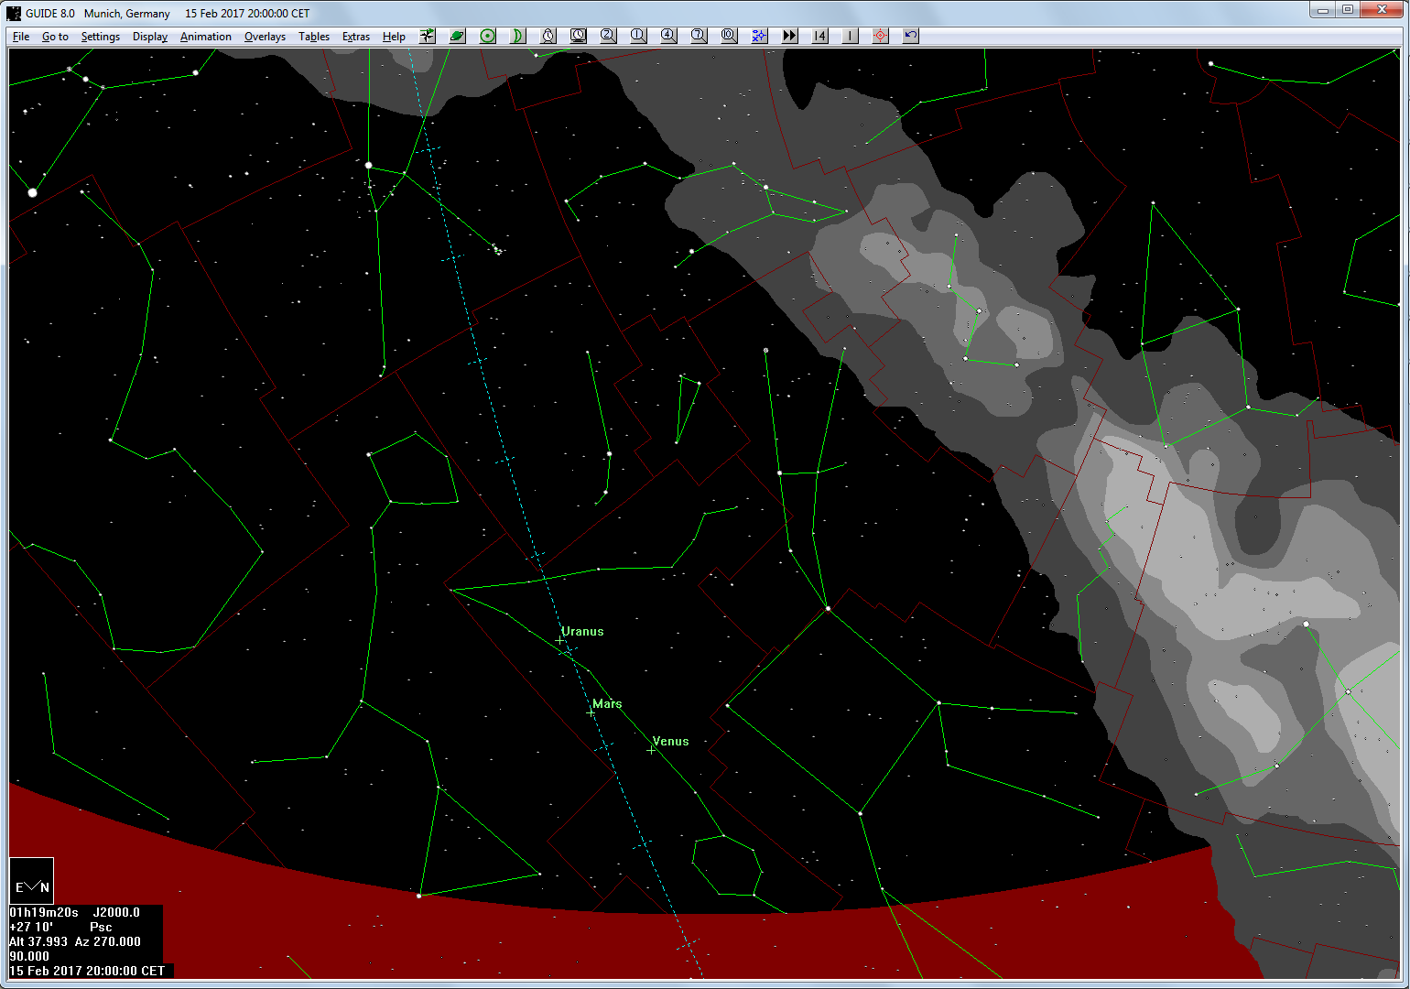The image size is (1410, 989).
Task: Click the star with arrow toolbar icon
Action: click(428, 36)
